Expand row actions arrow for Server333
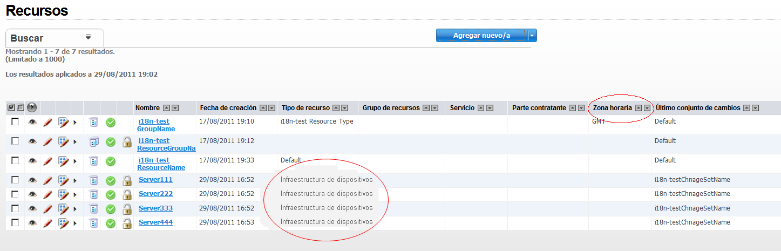 coord(75,208)
